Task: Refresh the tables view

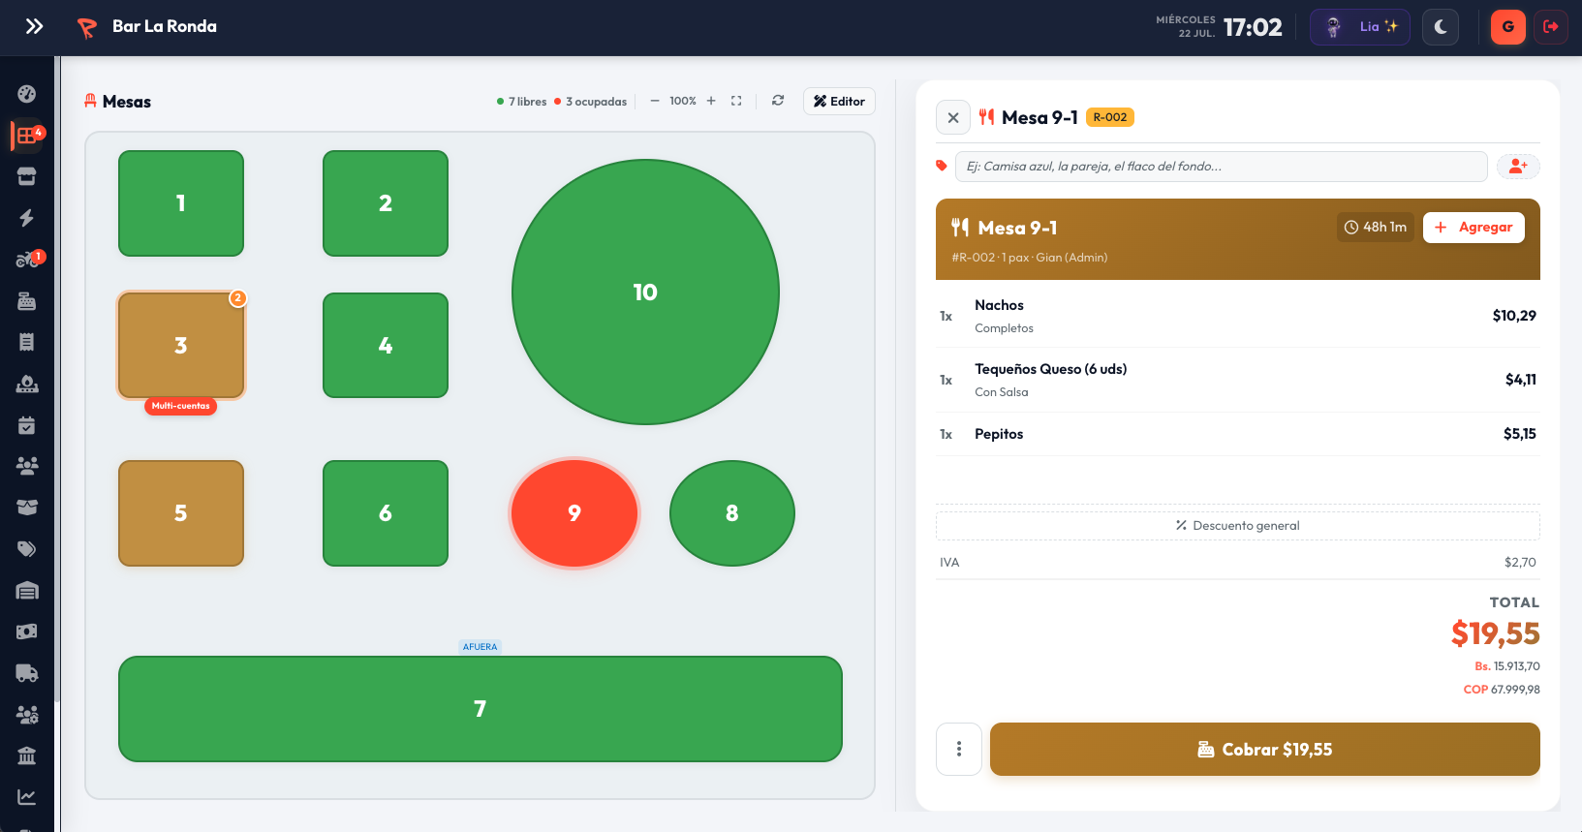Action: tap(778, 101)
